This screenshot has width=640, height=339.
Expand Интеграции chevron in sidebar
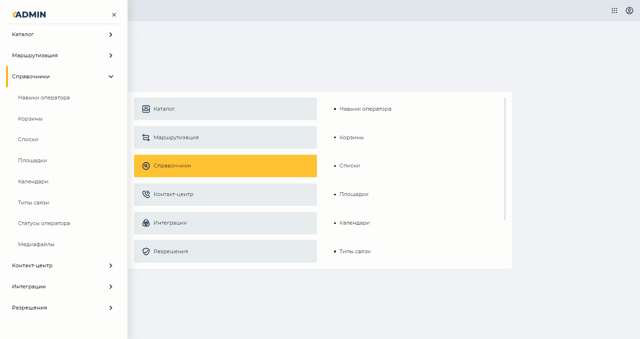click(x=111, y=286)
